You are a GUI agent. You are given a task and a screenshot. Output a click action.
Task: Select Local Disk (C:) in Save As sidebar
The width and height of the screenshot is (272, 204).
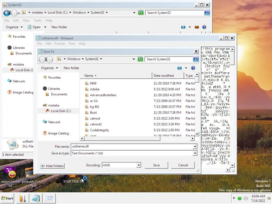[61, 111]
